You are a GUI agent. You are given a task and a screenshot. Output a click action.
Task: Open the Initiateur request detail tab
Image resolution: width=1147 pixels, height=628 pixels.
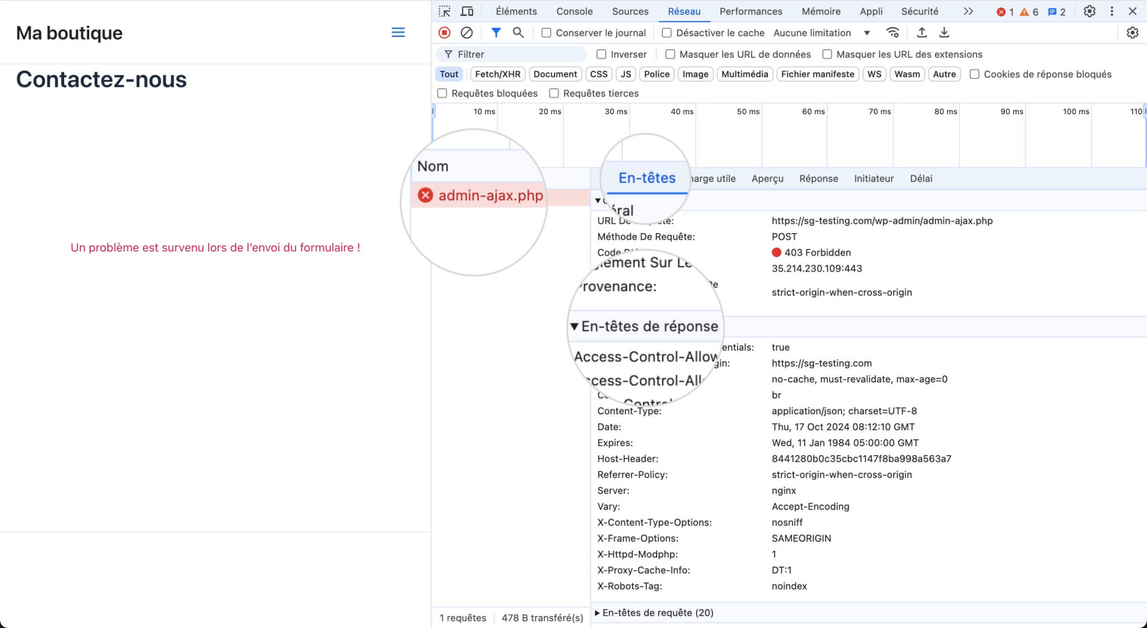[x=874, y=178]
